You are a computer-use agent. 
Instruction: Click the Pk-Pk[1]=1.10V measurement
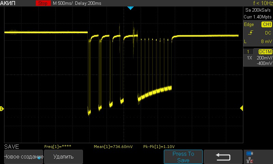tap(159, 147)
